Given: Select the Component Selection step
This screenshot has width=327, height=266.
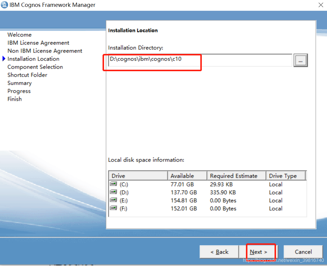Looking at the screenshot, I should (x=35, y=67).
